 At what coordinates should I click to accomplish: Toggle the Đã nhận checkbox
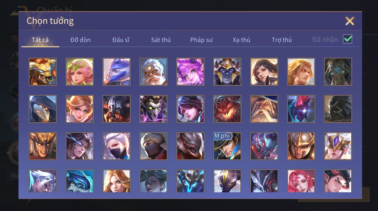(x=348, y=39)
